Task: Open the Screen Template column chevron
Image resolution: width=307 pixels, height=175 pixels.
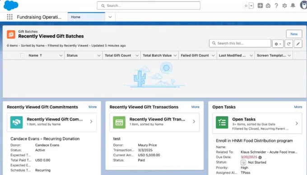Action: (x=289, y=56)
